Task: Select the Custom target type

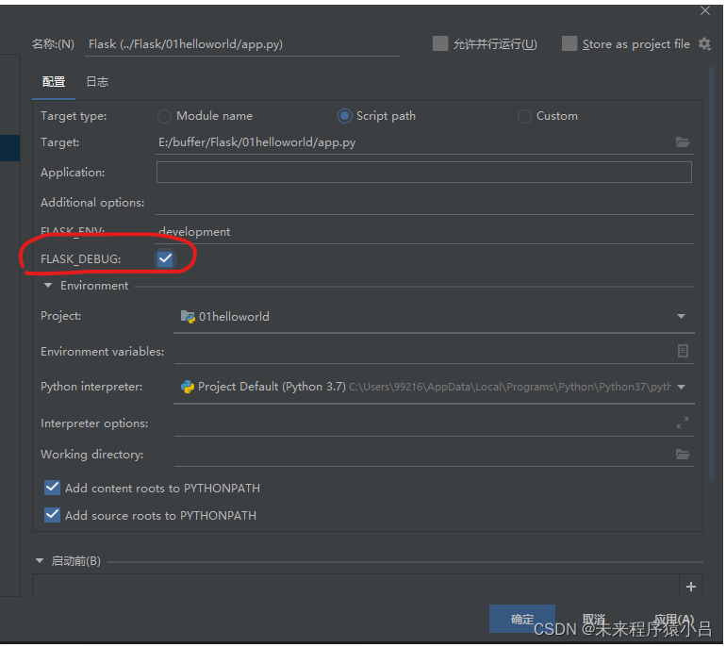Action: [x=524, y=116]
